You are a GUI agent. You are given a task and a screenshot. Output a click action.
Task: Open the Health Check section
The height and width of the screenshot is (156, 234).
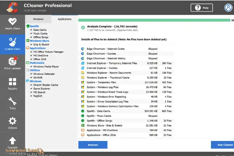coord(12,24)
